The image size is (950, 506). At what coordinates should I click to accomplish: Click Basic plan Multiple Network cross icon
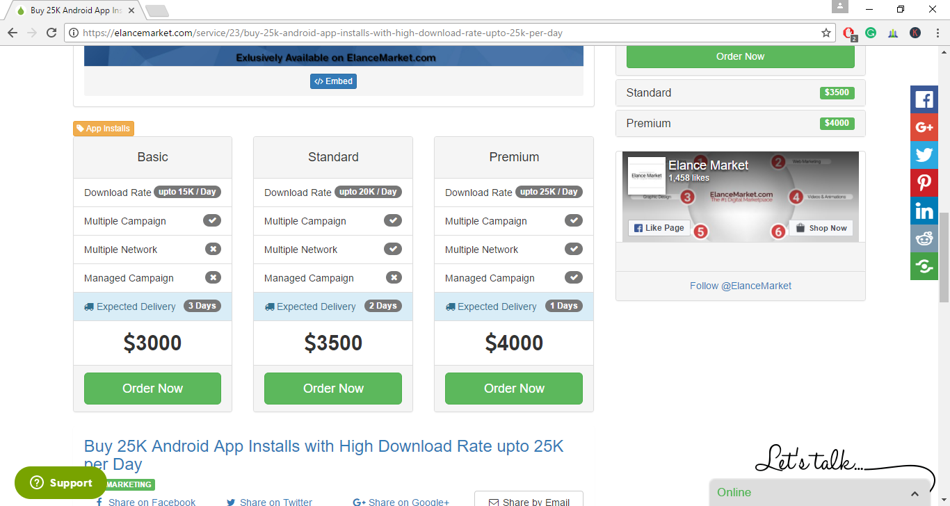pos(213,250)
